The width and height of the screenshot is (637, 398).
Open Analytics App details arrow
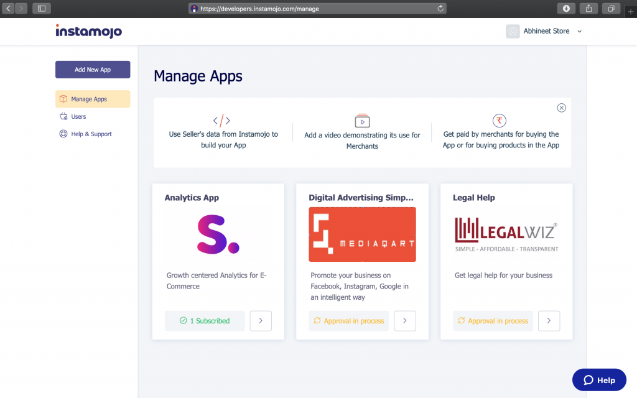261,321
